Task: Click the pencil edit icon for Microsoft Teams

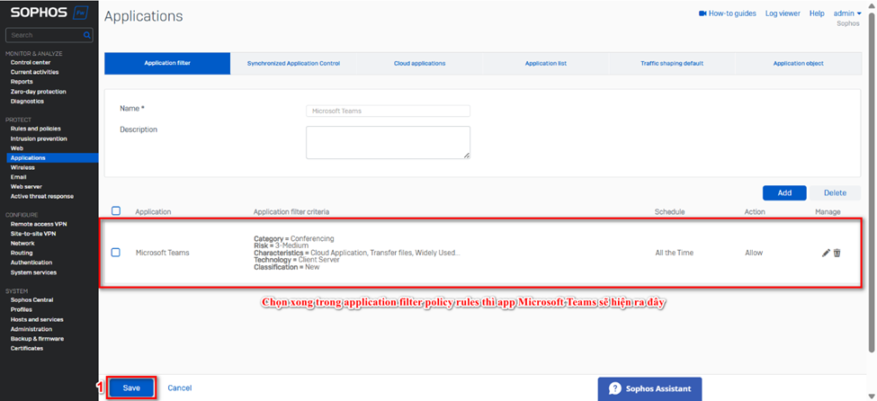Action: 826,253
